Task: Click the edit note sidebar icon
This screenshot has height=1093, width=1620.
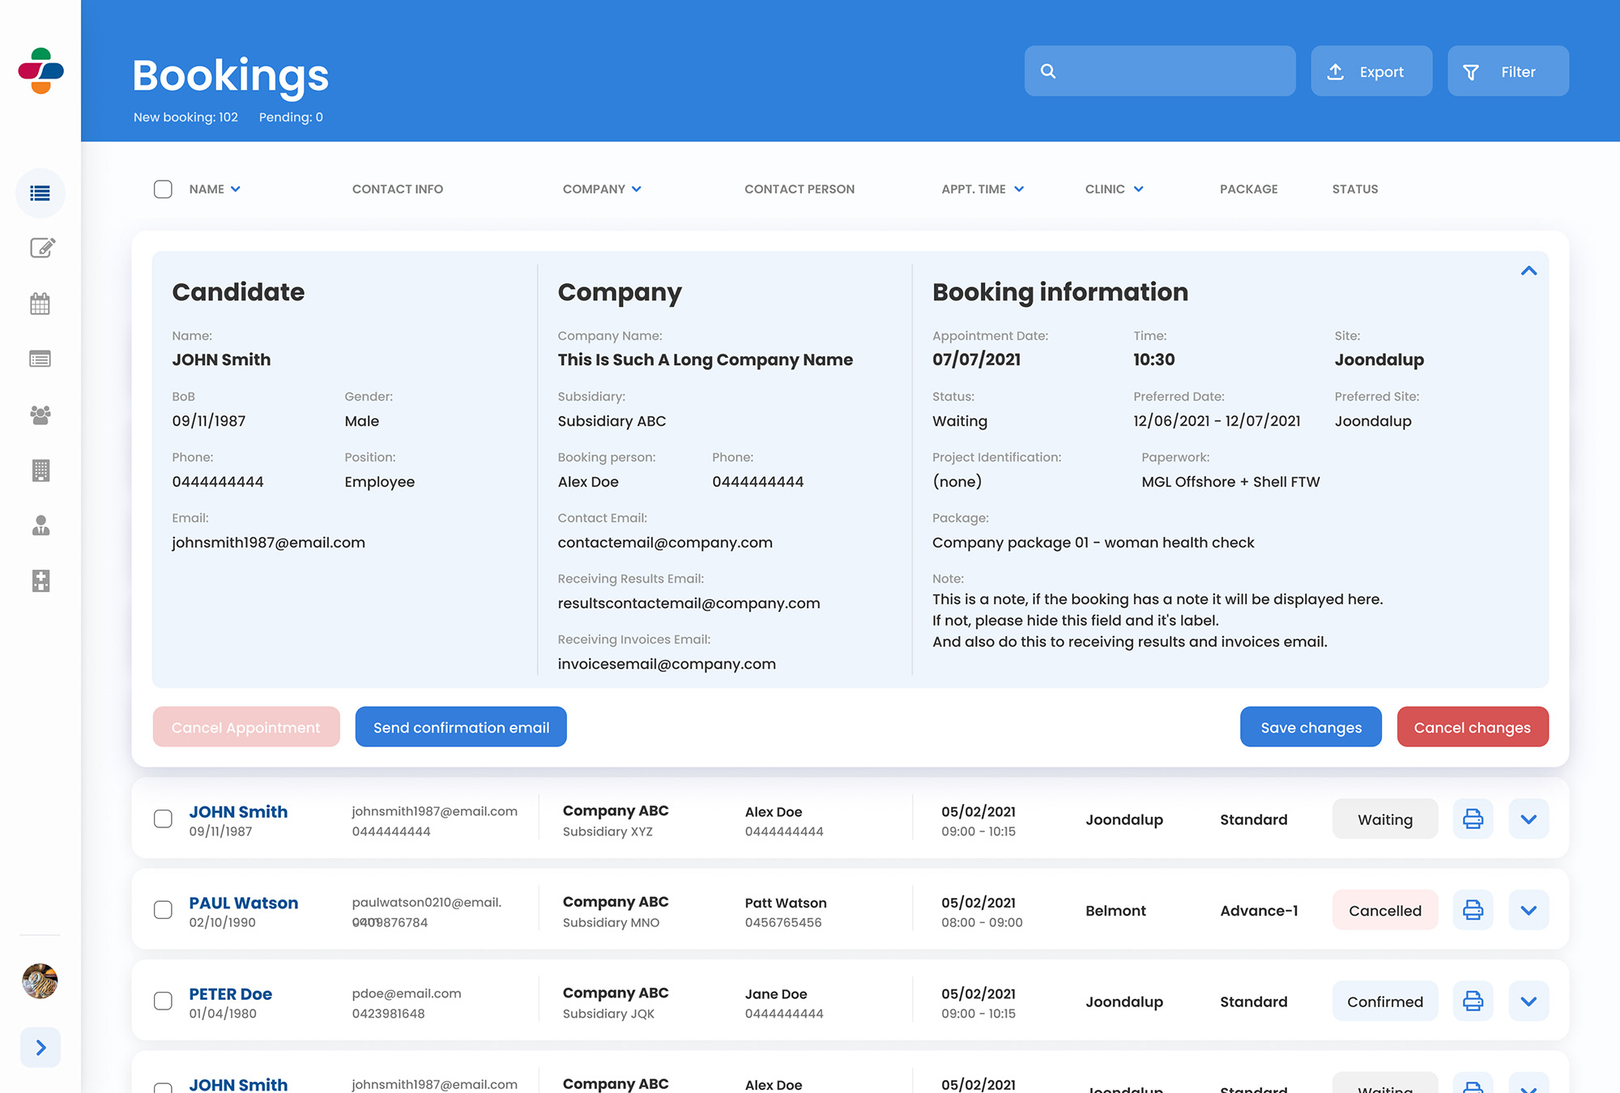Action: (x=41, y=248)
